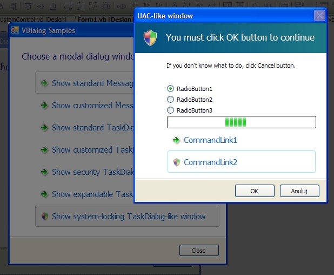Screen dimensions: 334x275
Task: Close the UAC-like window with X
Action: tap(319, 15)
